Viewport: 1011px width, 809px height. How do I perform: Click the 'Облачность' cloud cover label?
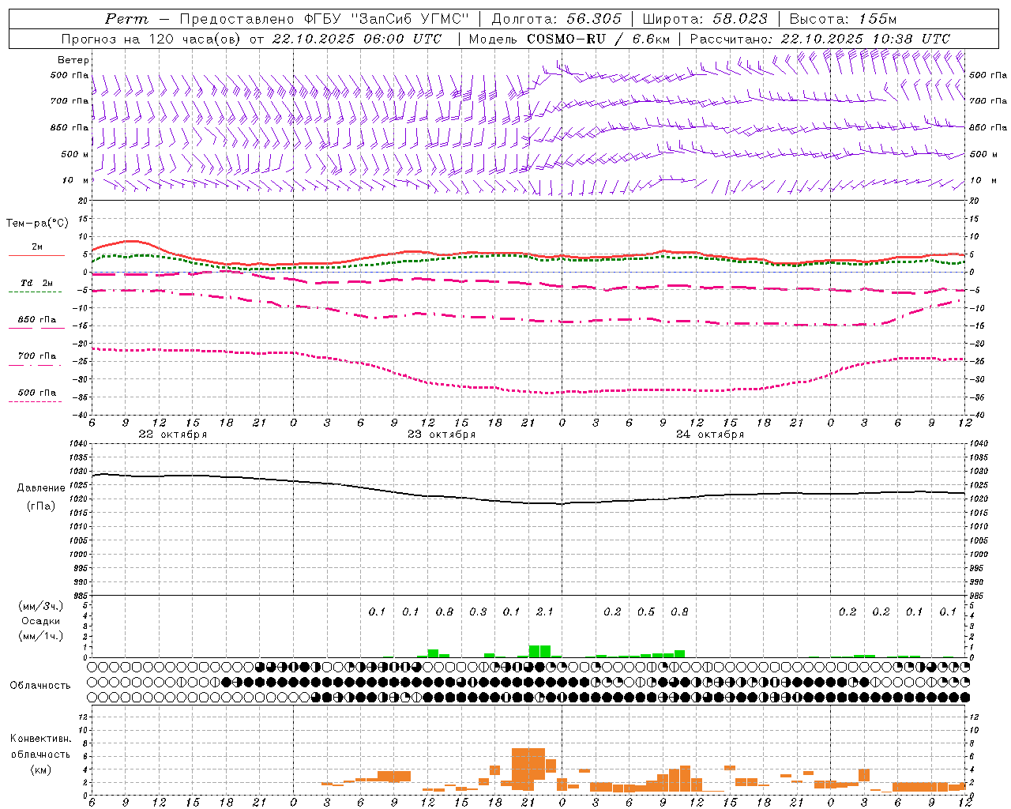tap(39, 686)
